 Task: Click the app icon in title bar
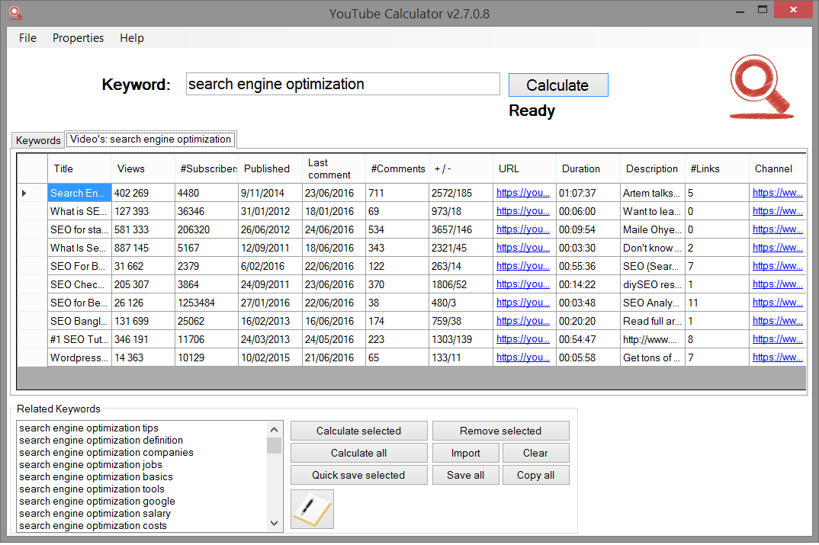pyautogui.click(x=16, y=12)
